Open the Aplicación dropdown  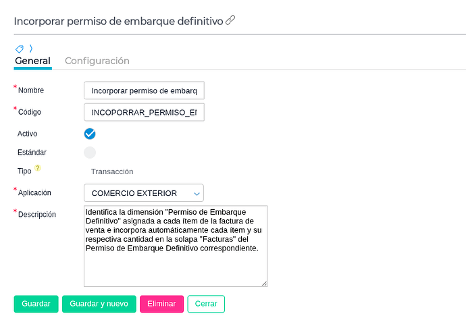point(144,193)
